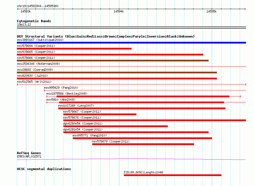Click the chr19:14592904..14595360 coordinate label

pos(38,6)
